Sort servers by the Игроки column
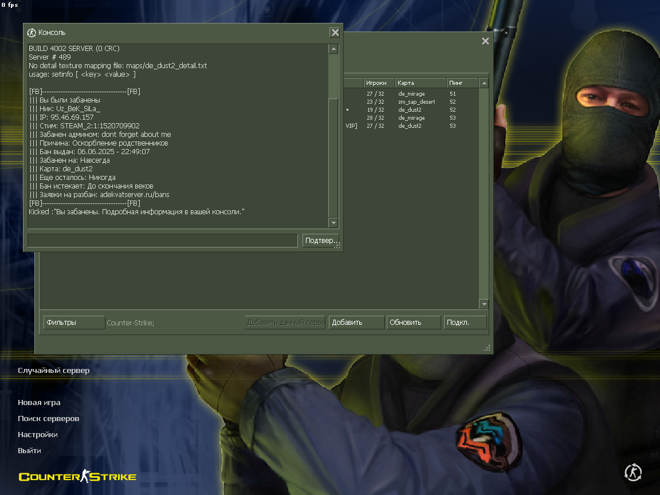The width and height of the screenshot is (660, 495). [379, 83]
